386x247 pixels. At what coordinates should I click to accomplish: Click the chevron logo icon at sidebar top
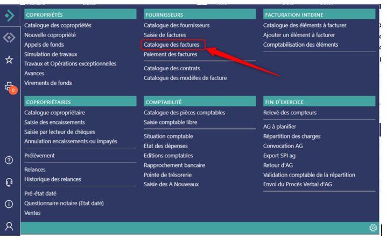pos(9,16)
